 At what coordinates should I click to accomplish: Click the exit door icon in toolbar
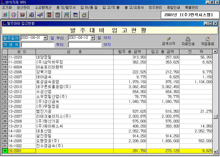point(5,15)
